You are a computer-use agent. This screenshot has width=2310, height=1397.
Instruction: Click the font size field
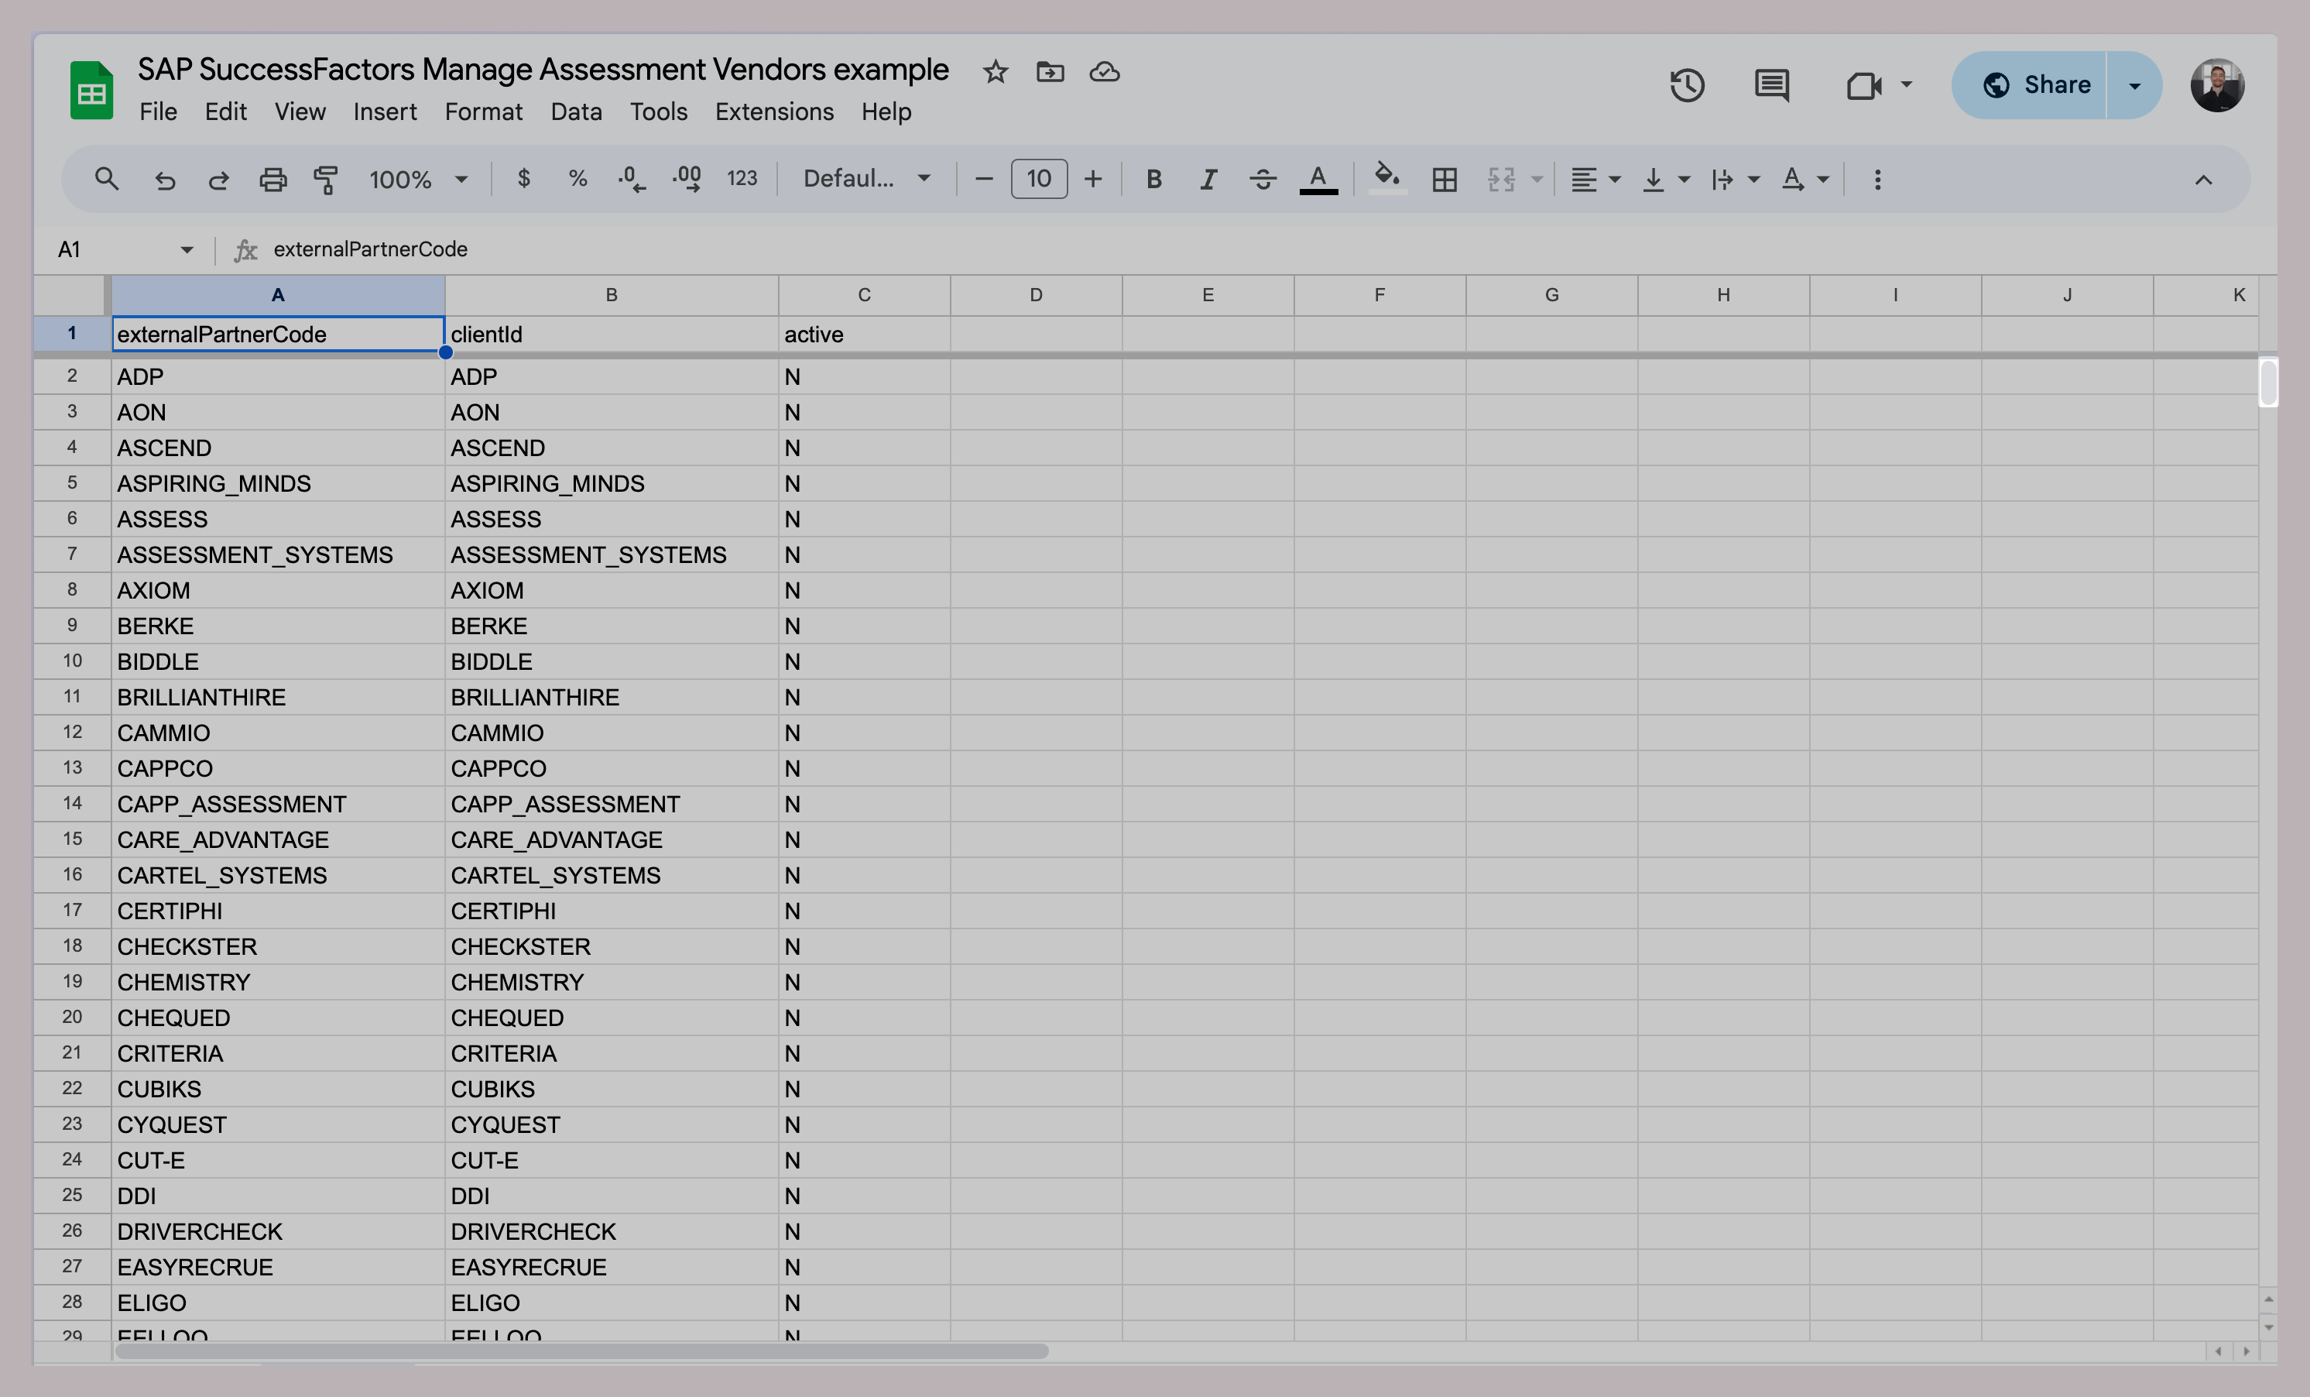pos(1039,178)
